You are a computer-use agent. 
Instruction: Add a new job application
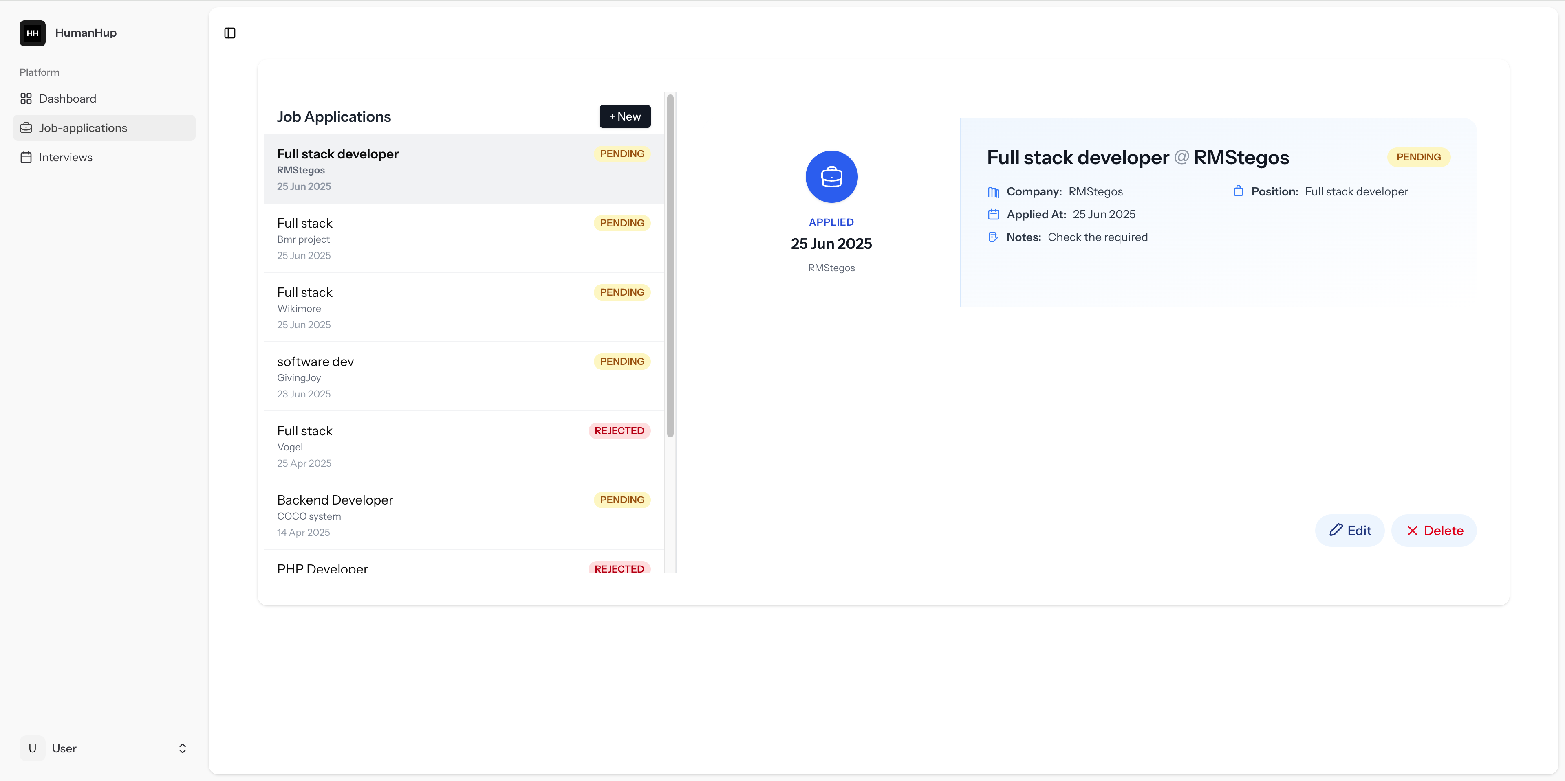(x=624, y=116)
